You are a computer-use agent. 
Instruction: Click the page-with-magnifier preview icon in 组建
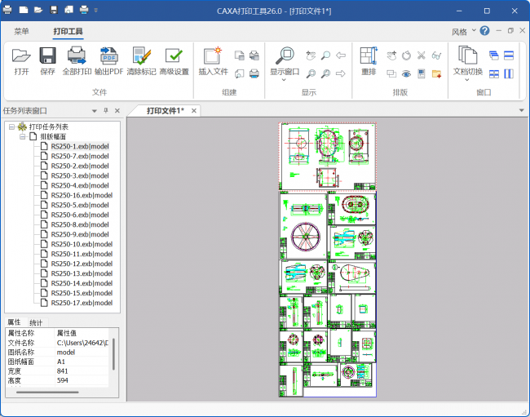pos(239,73)
